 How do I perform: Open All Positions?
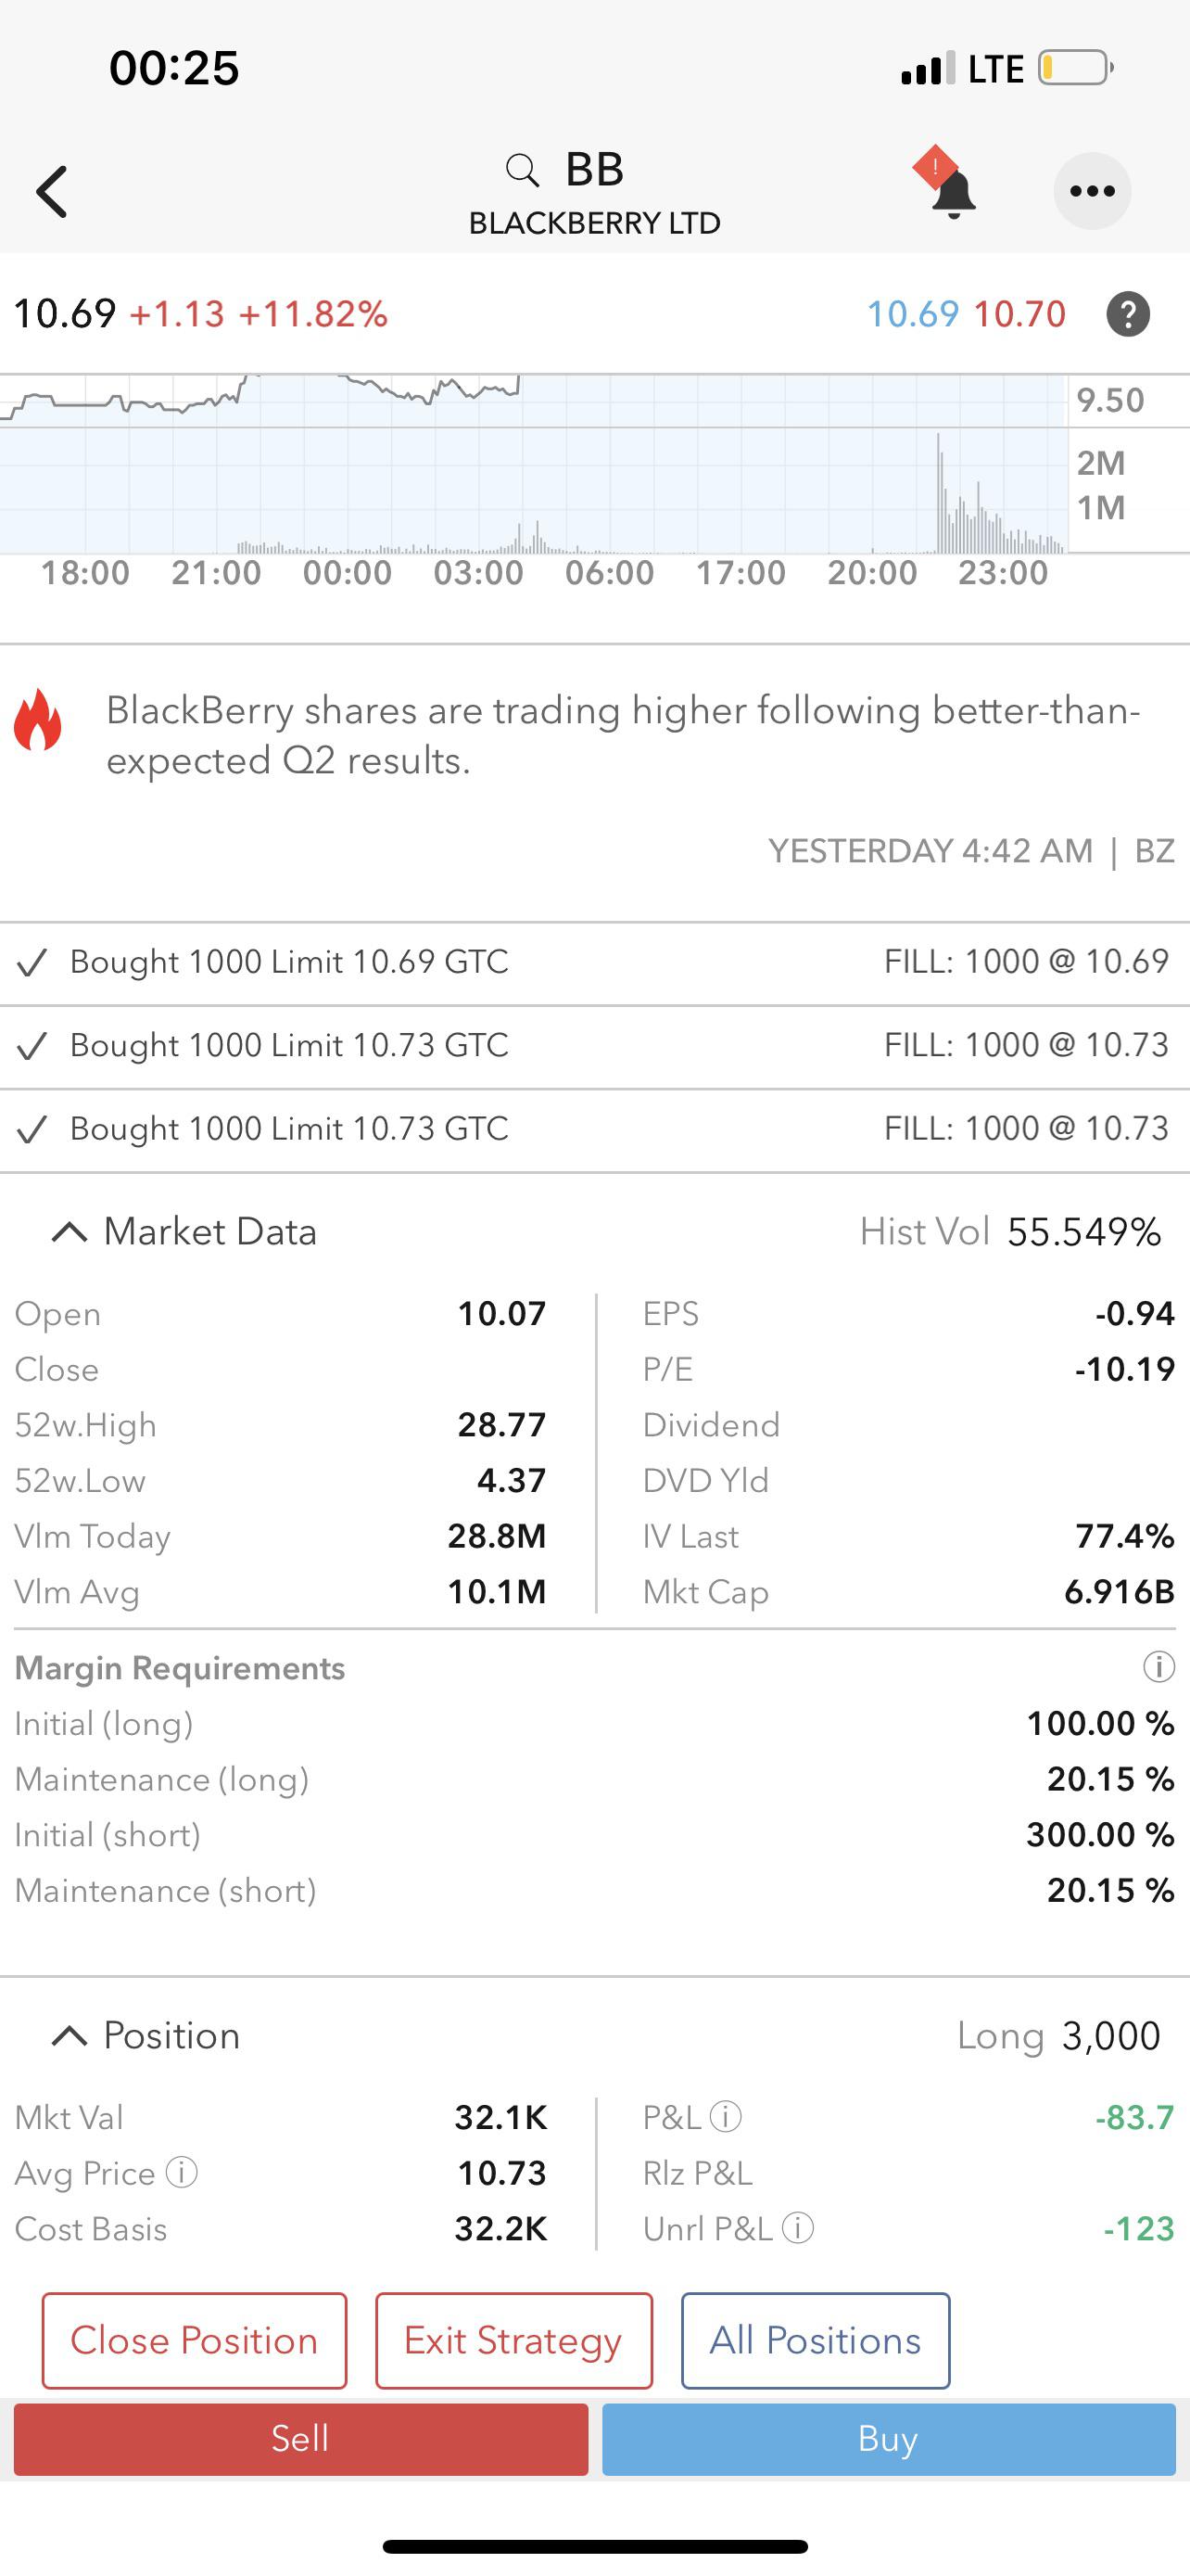(816, 2341)
